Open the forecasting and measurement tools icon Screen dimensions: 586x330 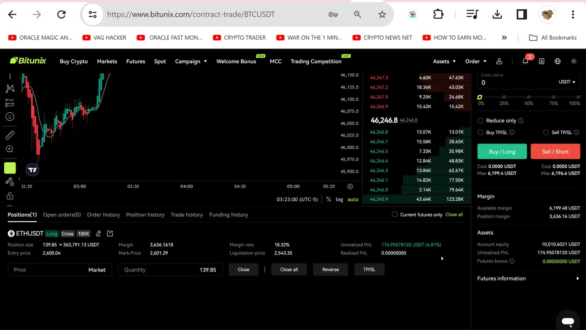(10, 103)
